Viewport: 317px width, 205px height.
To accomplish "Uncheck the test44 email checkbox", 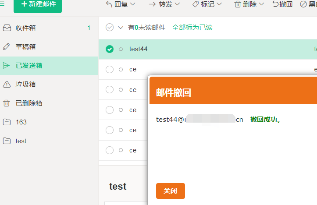I will pos(110,49).
